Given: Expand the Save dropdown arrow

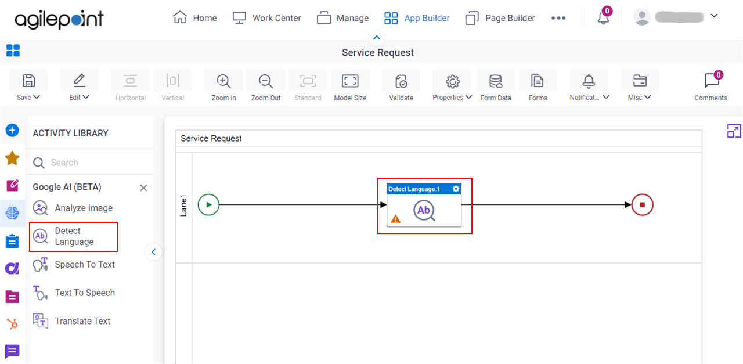Looking at the screenshot, I should click(37, 97).
